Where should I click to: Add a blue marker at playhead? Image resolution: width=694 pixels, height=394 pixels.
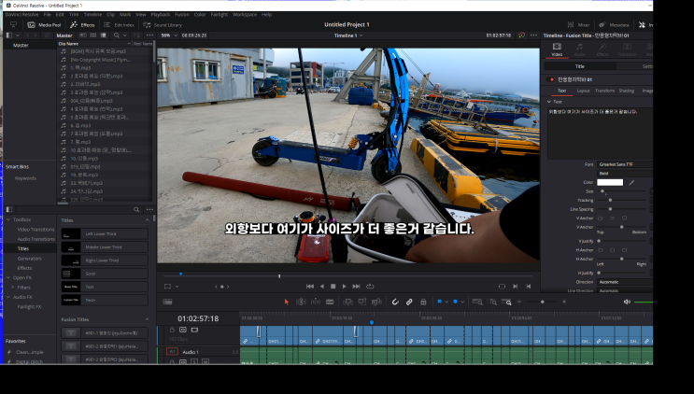[455, 302]
